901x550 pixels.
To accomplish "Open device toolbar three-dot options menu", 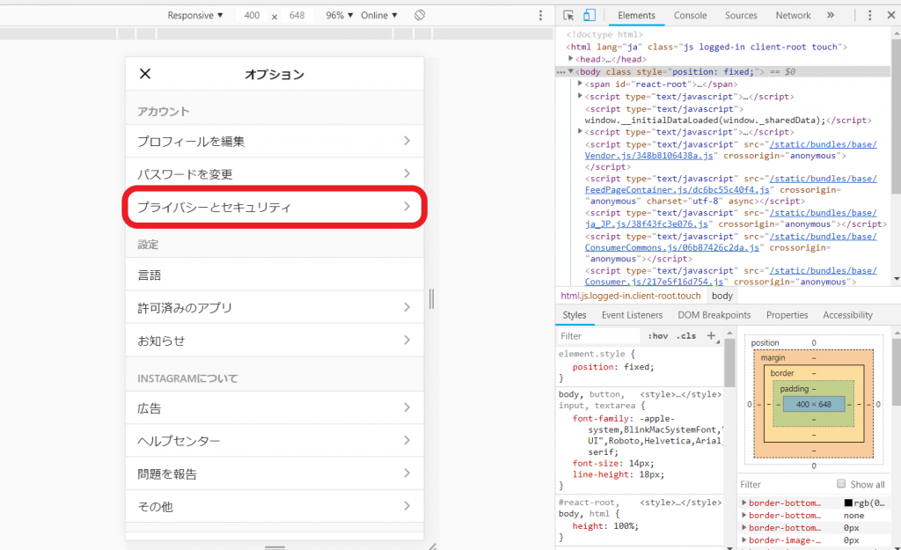I will 540,16.
